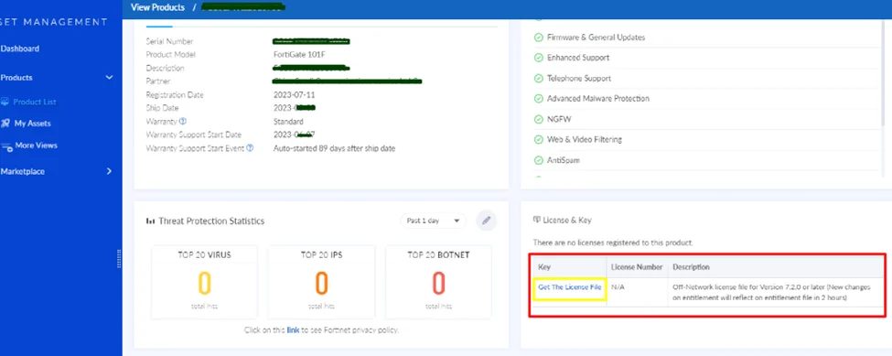Click checkmark icon beside Telephone Support
892x356 pixels.
[538, 79]
